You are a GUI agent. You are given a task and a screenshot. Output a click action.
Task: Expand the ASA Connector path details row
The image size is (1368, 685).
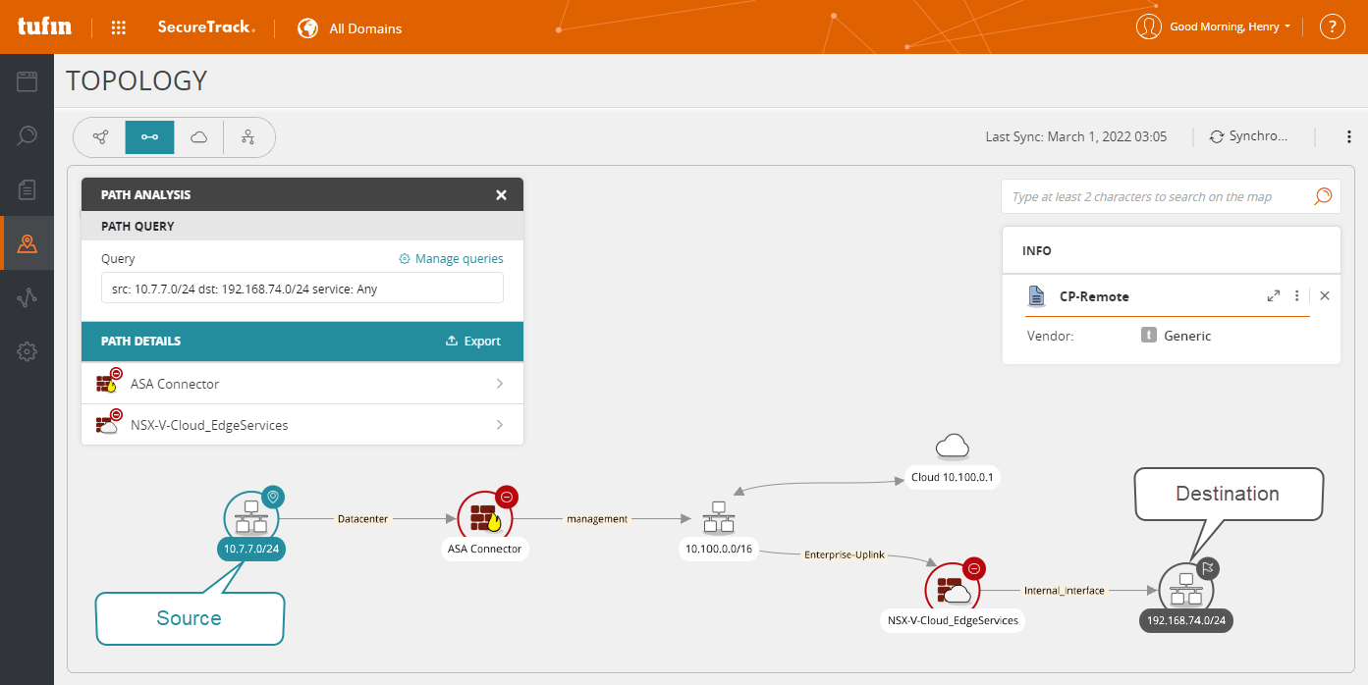[x=302, y=384]
